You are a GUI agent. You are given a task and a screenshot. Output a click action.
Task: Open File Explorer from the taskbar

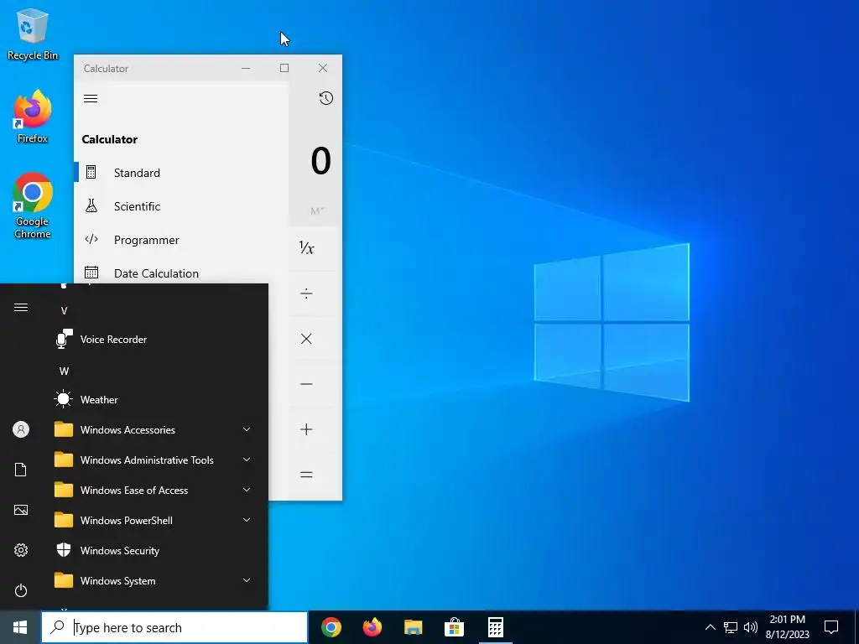point(413,627)
